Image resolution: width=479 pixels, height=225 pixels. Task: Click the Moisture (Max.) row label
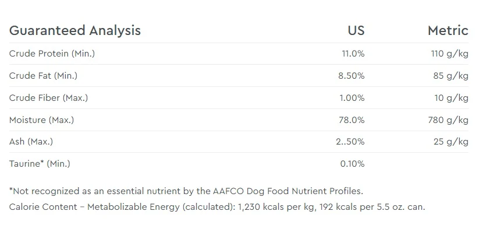click(41, 119)
